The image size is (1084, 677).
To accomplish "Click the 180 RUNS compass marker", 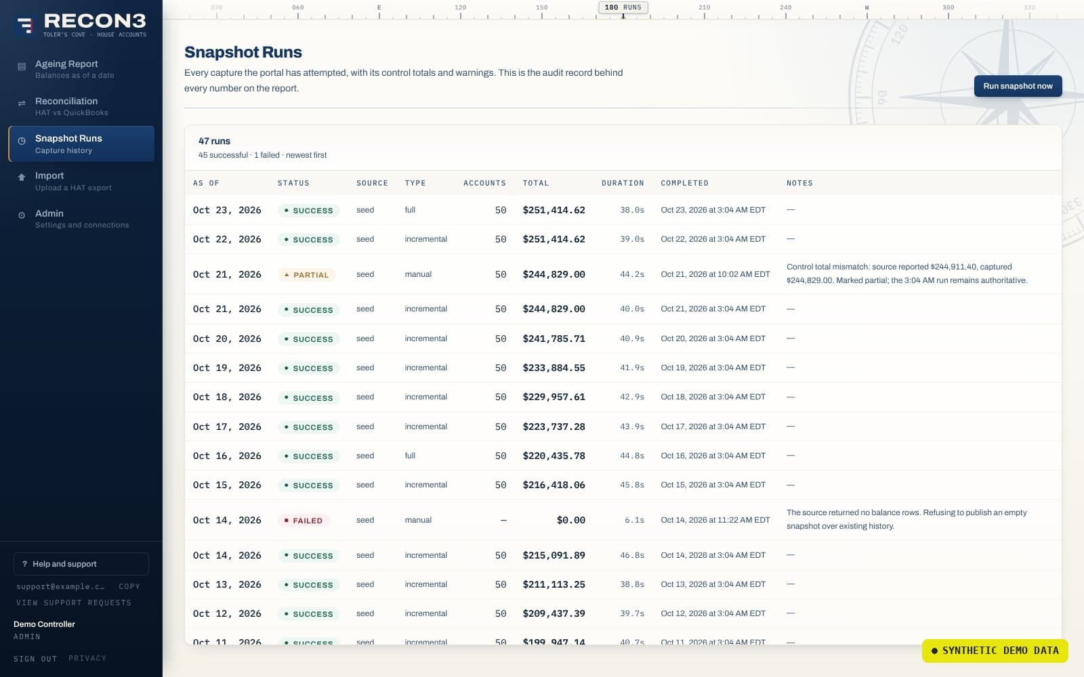I will 623,7.
